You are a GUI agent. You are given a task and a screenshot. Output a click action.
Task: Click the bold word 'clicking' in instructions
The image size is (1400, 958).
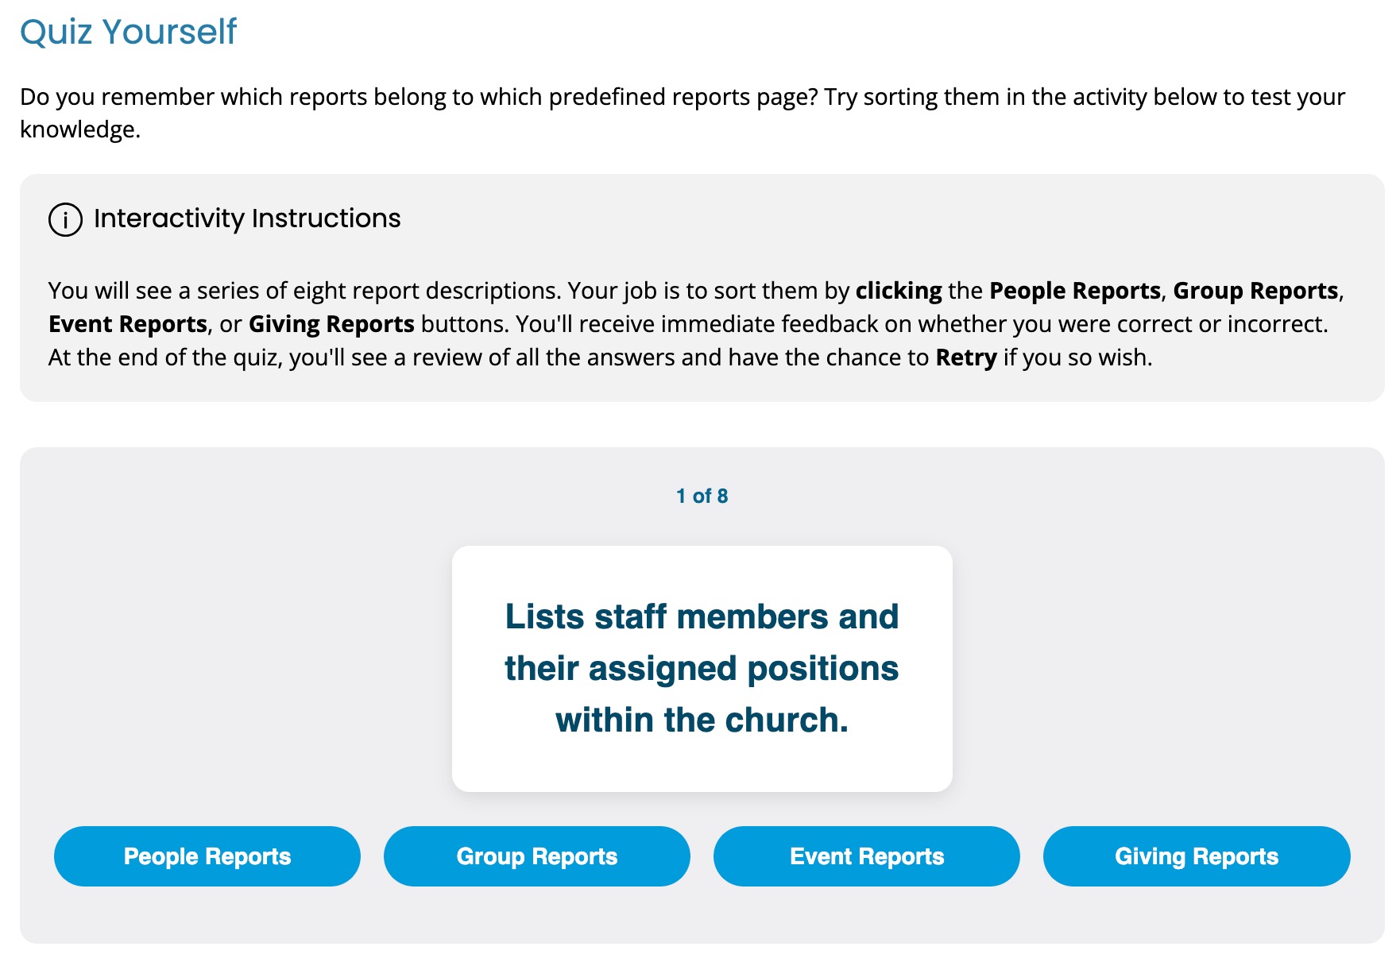899,291
